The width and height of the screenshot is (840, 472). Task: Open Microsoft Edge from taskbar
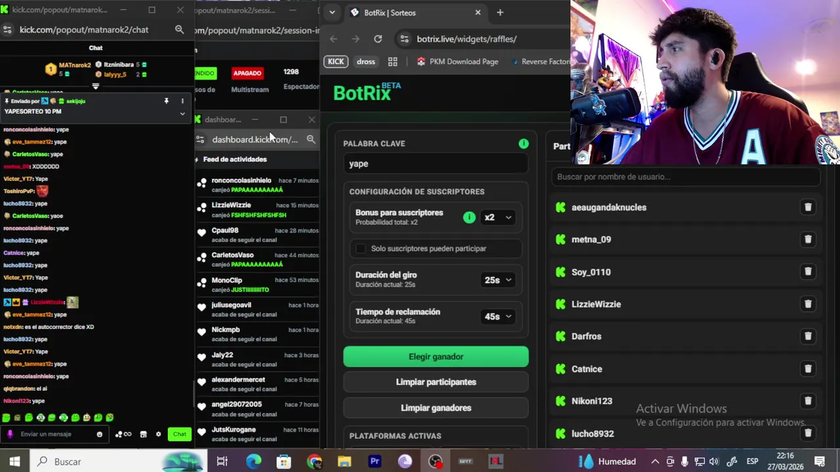coord(253,462)
